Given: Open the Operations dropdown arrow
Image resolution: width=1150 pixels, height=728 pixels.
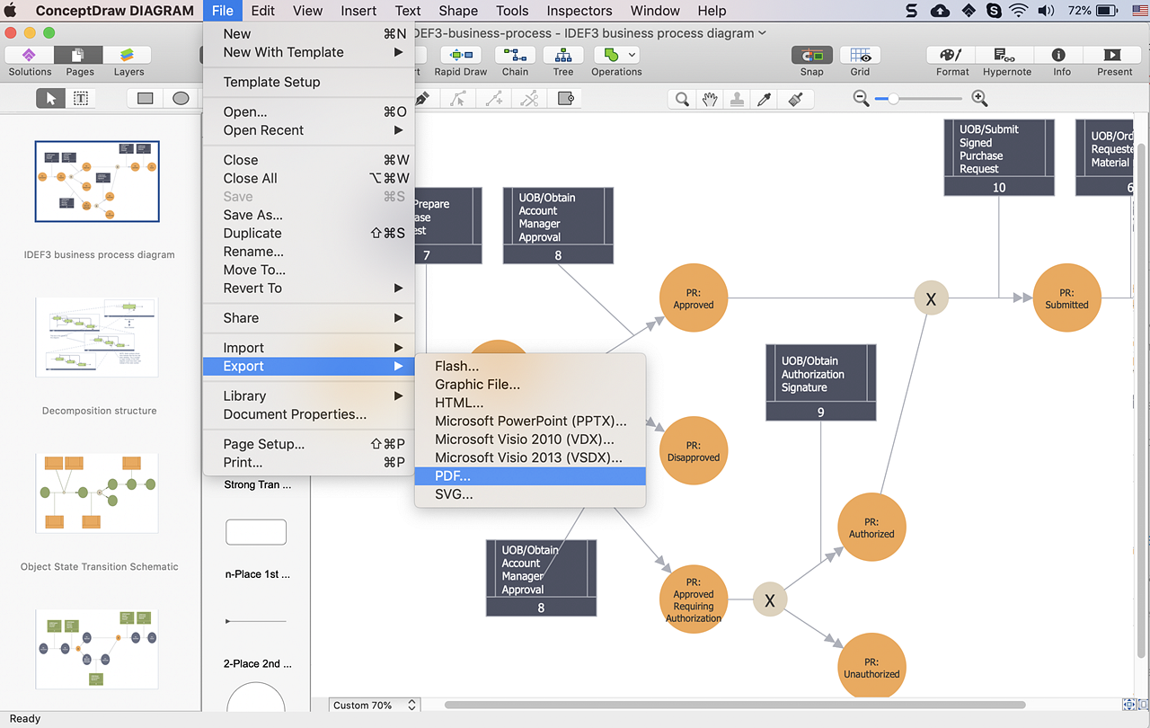Looking at the screenshot, I should [x=633, y=55].
